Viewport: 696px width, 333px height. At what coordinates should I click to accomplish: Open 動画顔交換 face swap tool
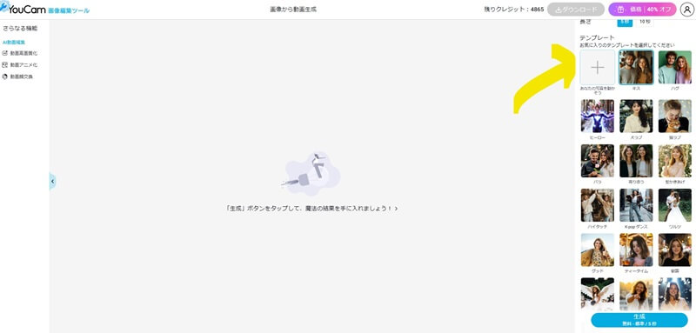tap(17, 77)
